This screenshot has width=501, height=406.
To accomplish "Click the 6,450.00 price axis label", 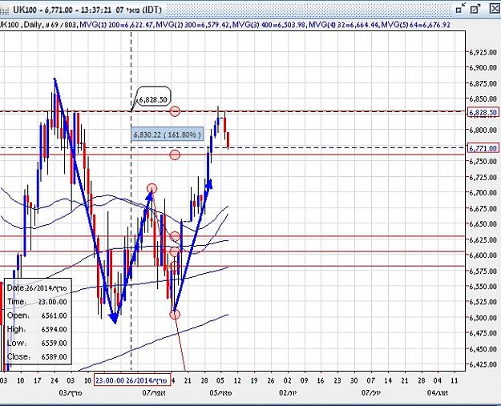I will [483, 349].
